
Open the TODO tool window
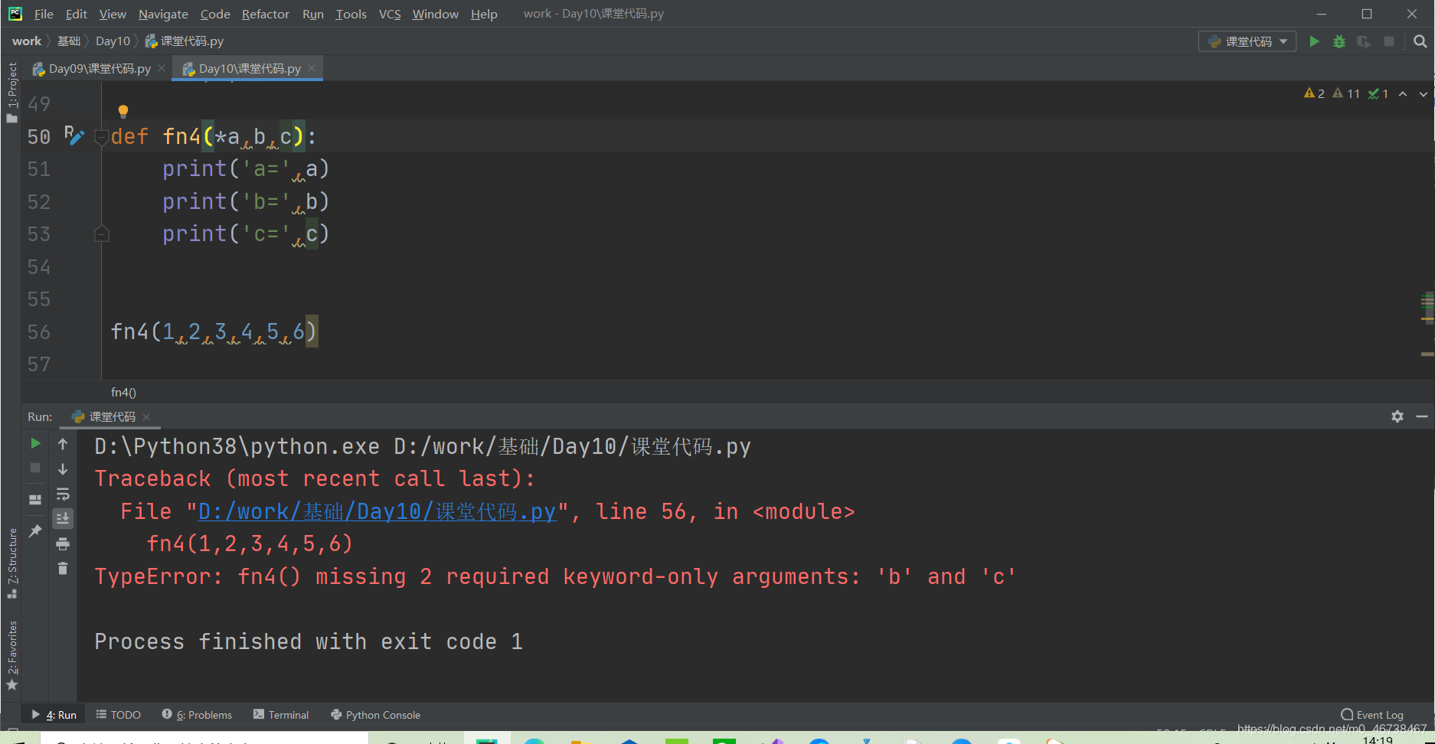tap(118, 715)
